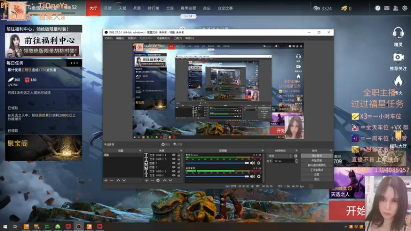Toggle lock on source 文本 (GDI+) 4
Viewport: 411px width, 231px height.
pyautogui.click(x=179, y=155)
